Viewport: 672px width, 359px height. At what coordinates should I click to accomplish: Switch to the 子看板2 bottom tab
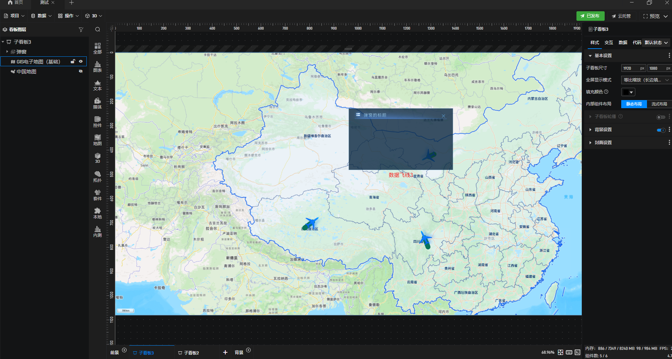(189, 353)
